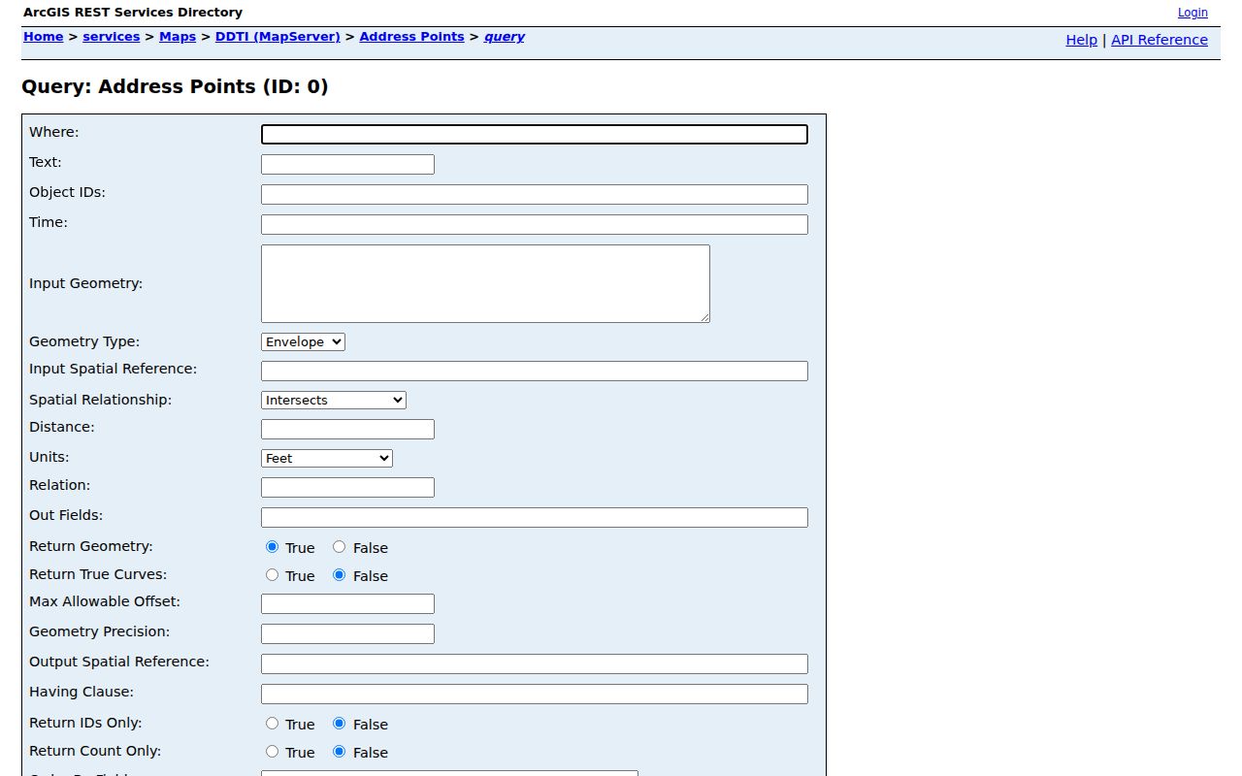Select True for Return Geometry
1242x776 pixels.
272,547
